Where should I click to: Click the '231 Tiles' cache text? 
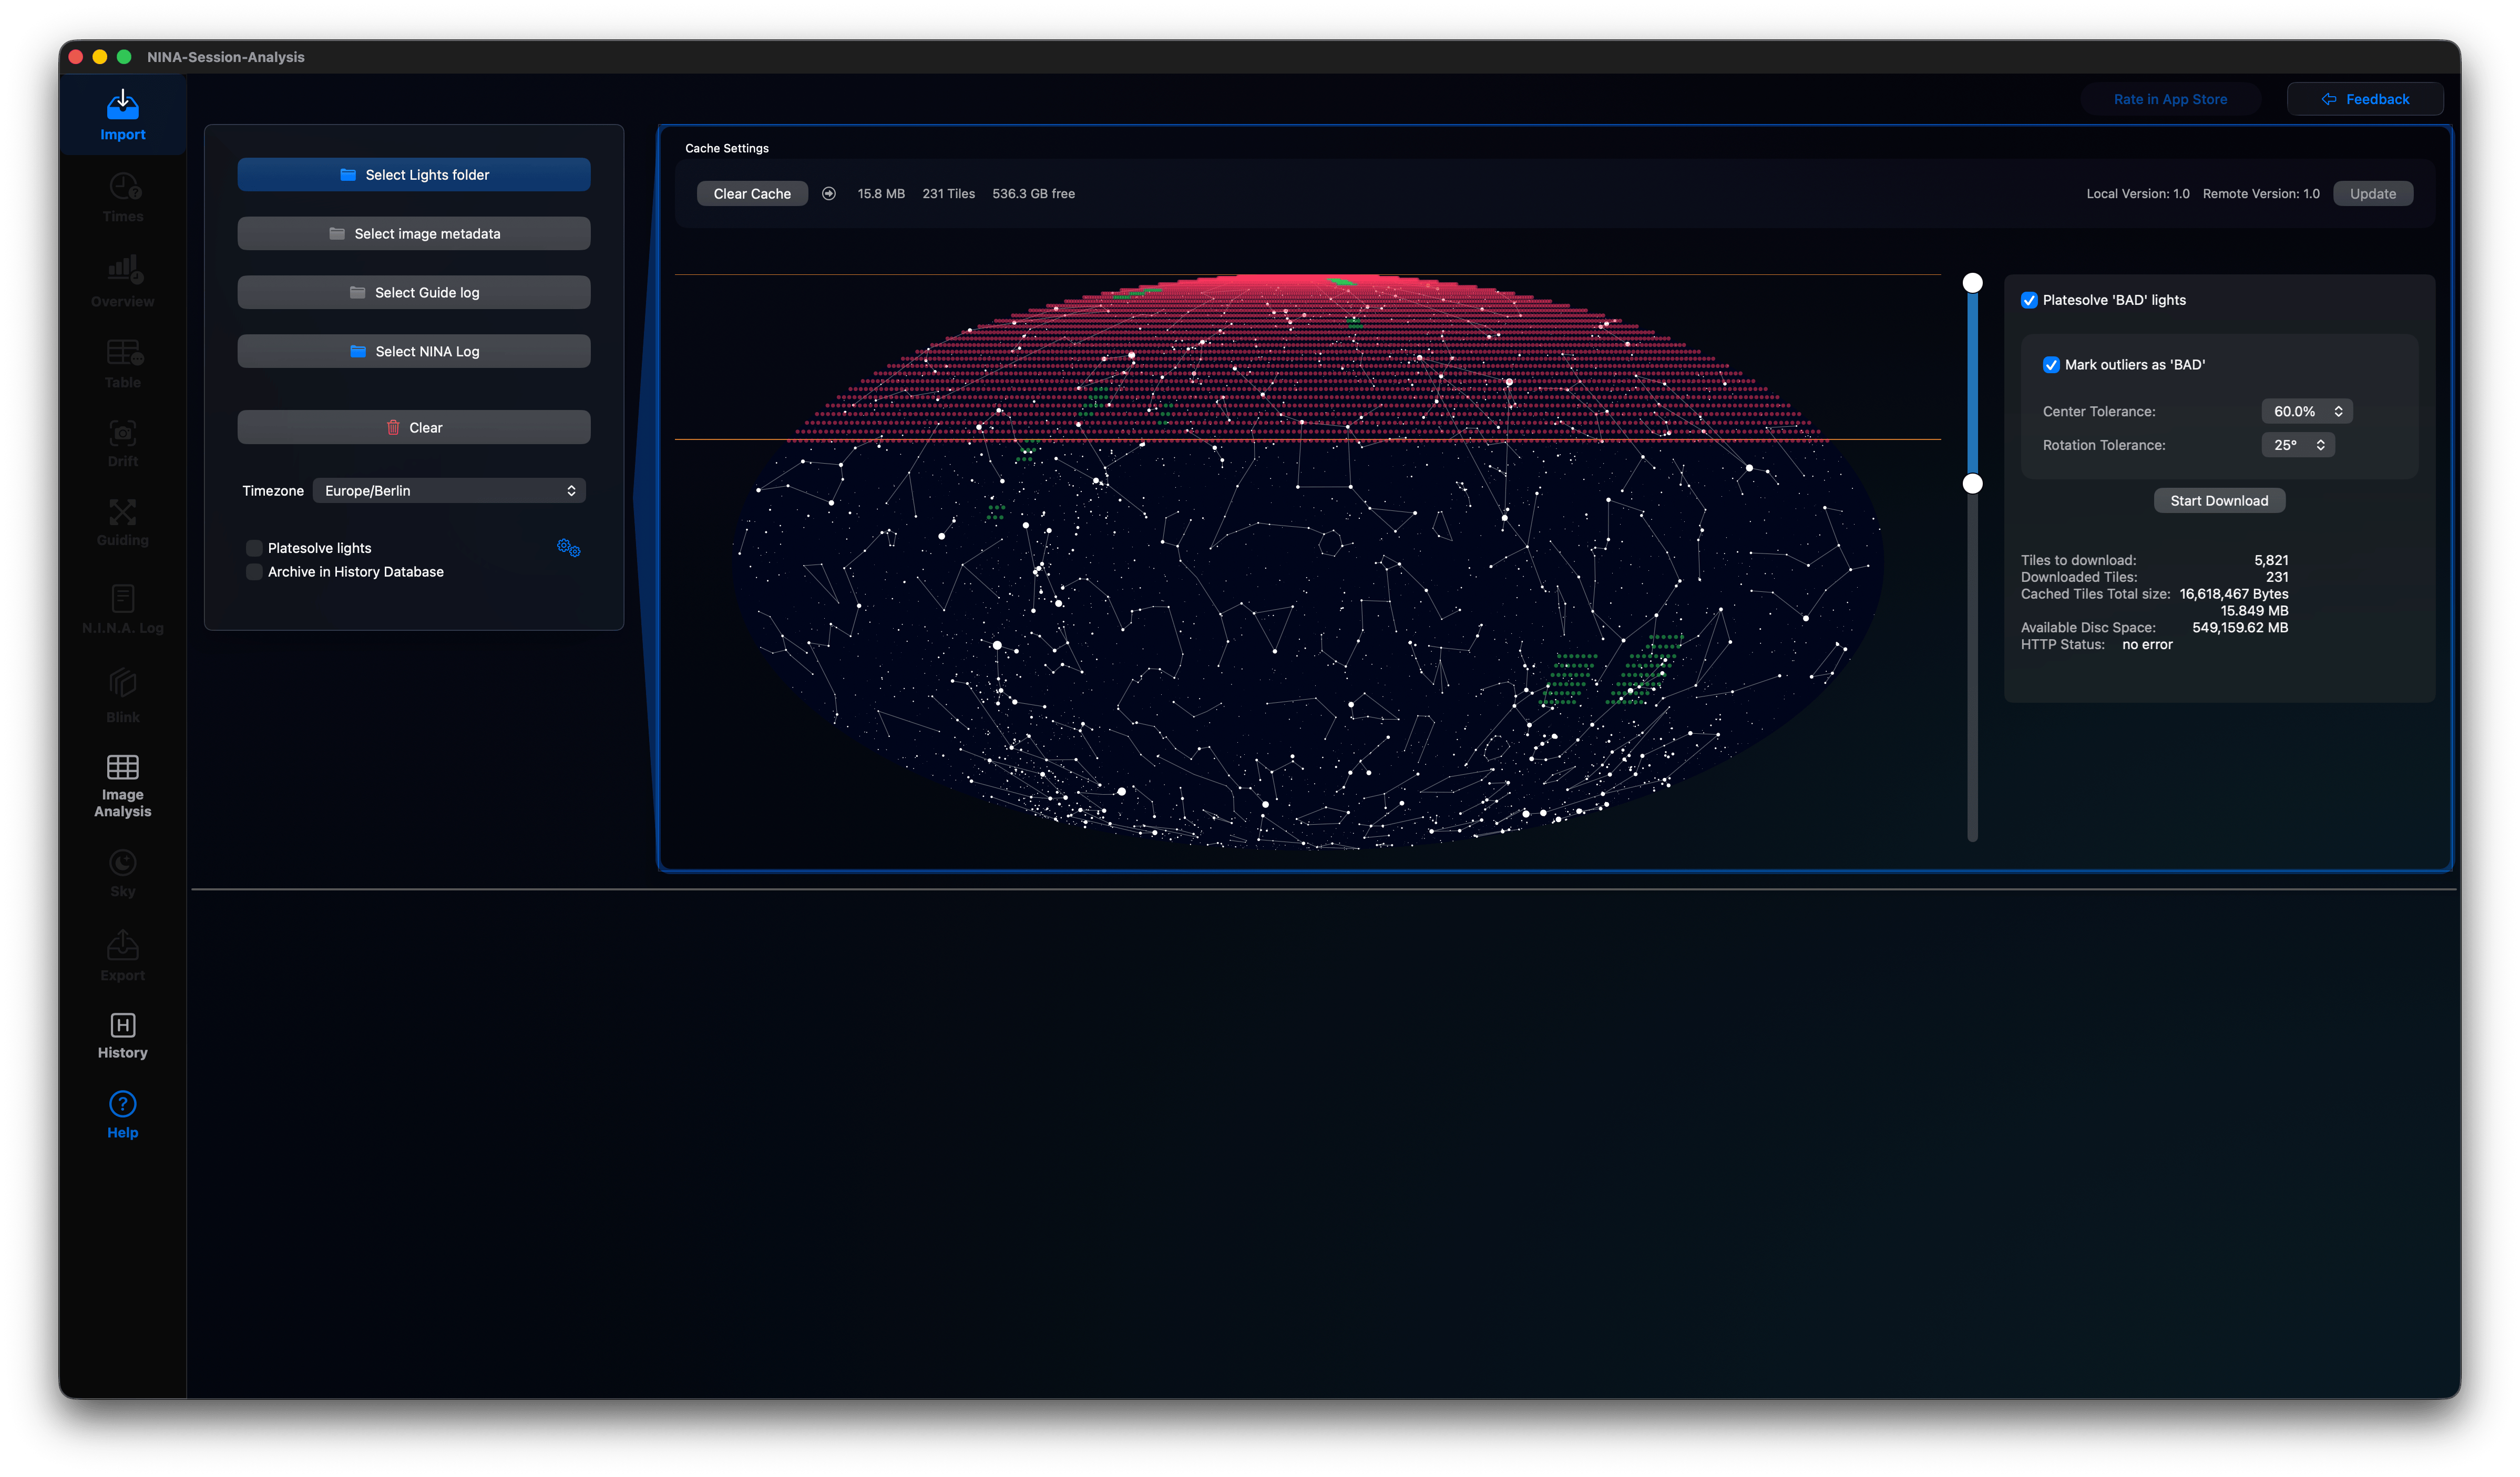tap(948, 194)
